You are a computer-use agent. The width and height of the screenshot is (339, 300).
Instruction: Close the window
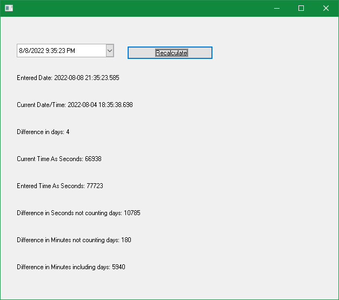(326, 8)
